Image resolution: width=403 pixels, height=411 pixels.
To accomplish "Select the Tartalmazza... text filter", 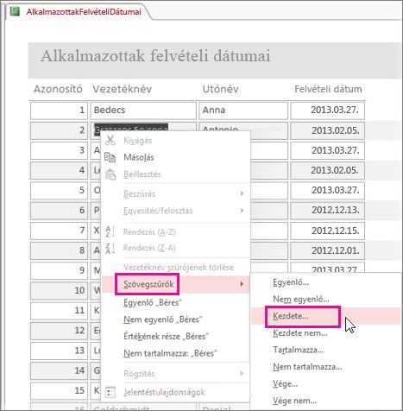I will pos(325,350).
